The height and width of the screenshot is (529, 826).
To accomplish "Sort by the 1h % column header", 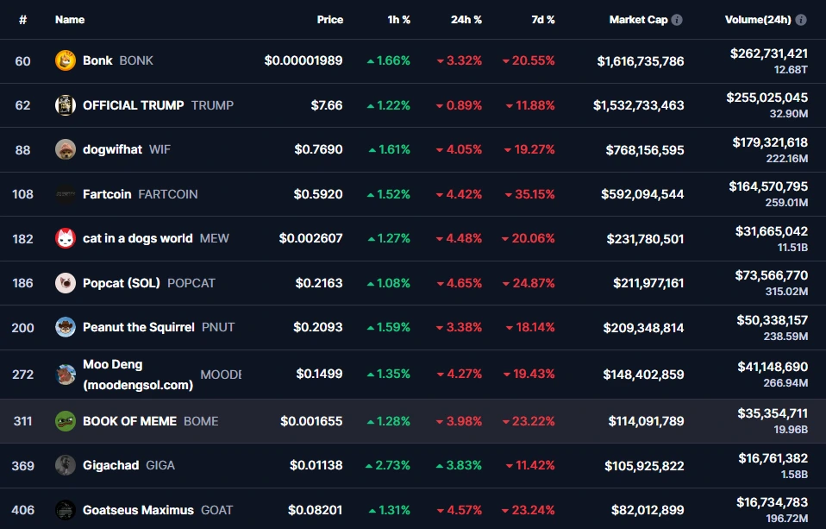I will pyautogui.click(x=398, y=20).
